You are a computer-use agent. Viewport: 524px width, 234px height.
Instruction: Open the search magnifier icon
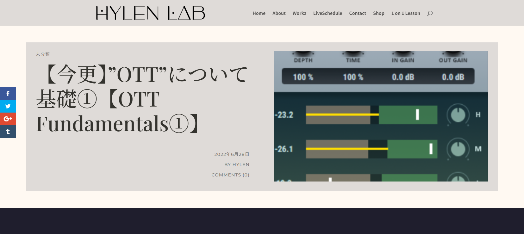click(430, 13)
